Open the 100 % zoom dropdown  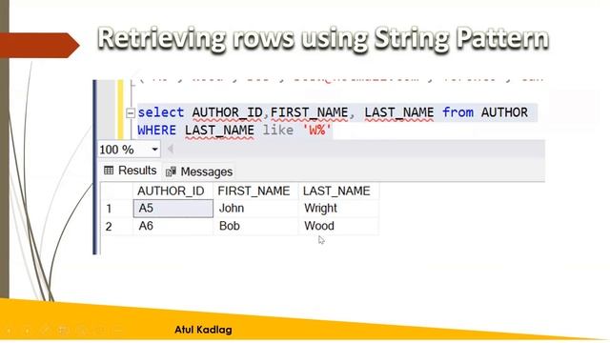tap(154, 150)
